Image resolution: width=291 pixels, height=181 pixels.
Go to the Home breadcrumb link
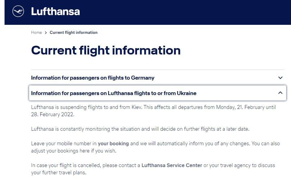tap(36, 32)
